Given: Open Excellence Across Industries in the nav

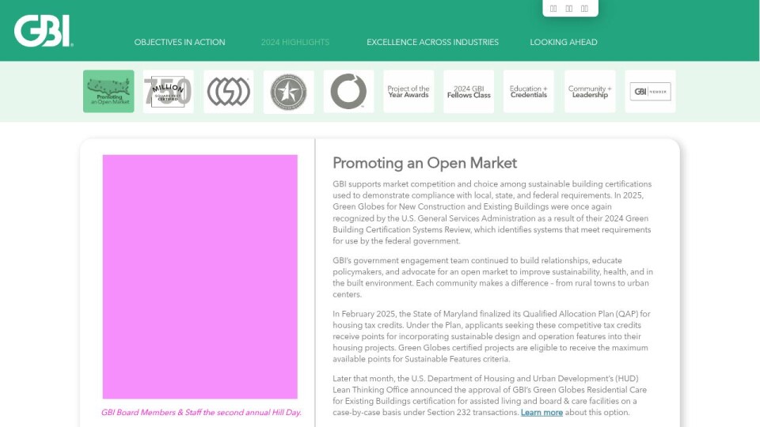Looking at the screenshot, I should [x=432, y=42].
